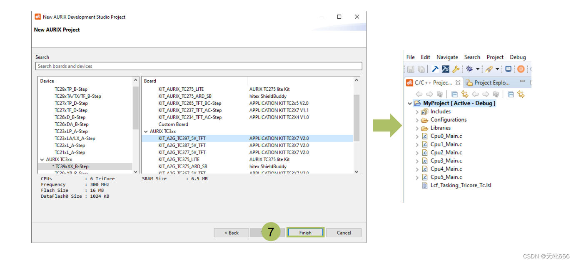Start debugging with the bug icon
This screenshot has width=576, height=263.
469,69
